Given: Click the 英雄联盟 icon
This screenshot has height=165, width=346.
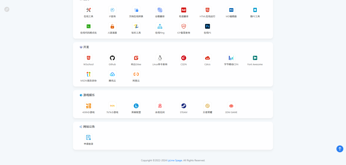Looking at the screenshot, I should 136,106.
